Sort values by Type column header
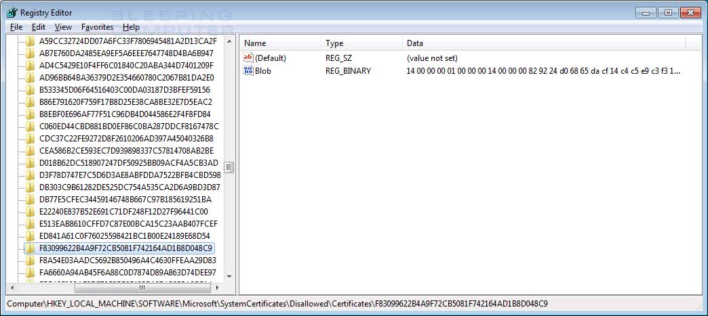The height and width of the screenshot is (316, 708). click(x=361, y=43)
